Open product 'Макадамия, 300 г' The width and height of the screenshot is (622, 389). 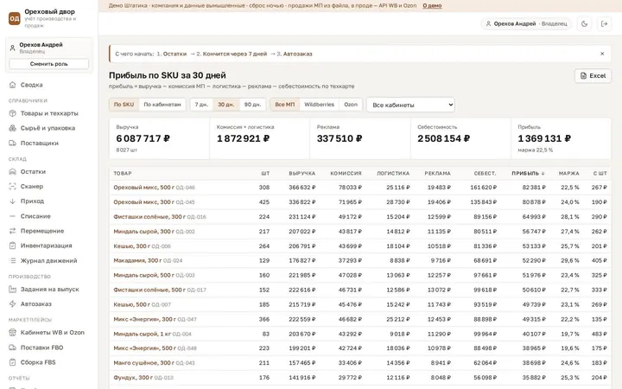click(x=137, y=260)
